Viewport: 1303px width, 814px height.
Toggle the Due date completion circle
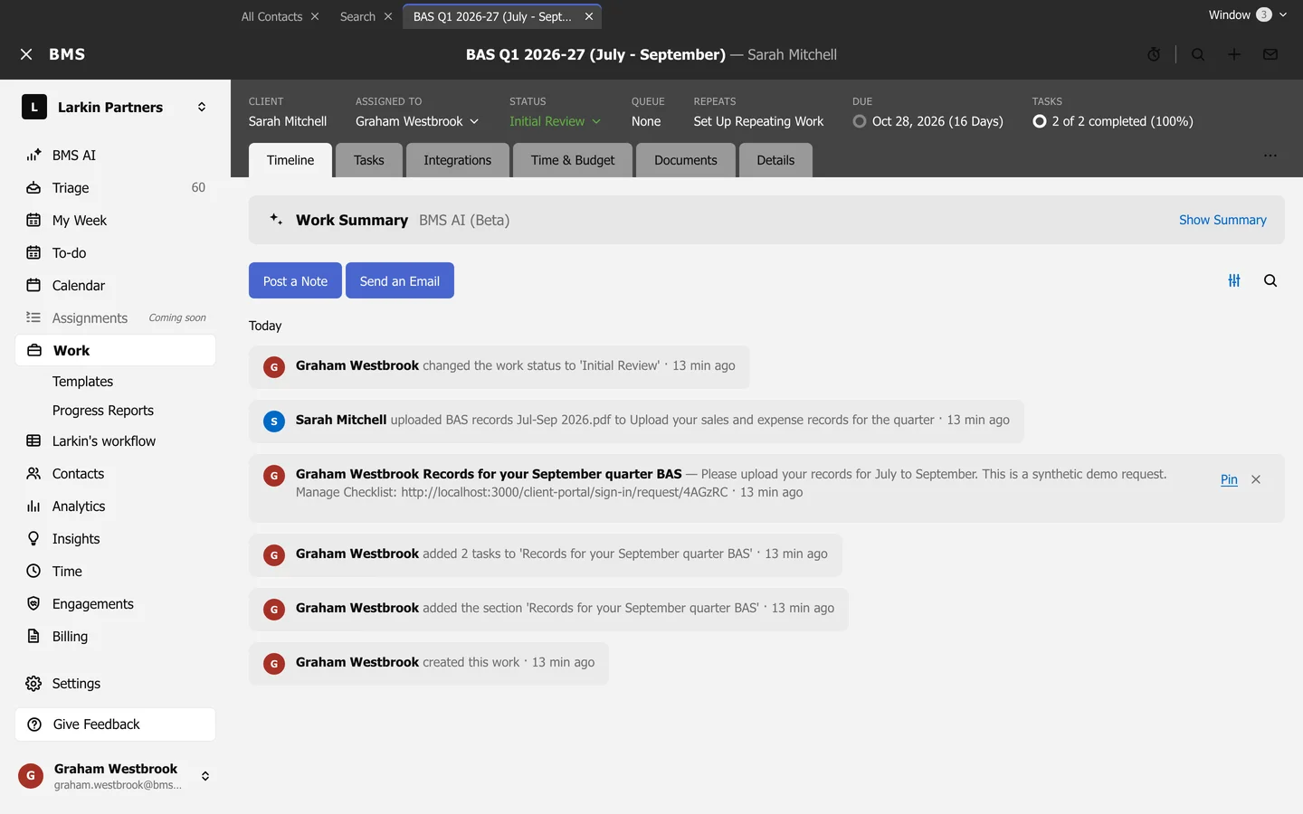click(860, 121)
